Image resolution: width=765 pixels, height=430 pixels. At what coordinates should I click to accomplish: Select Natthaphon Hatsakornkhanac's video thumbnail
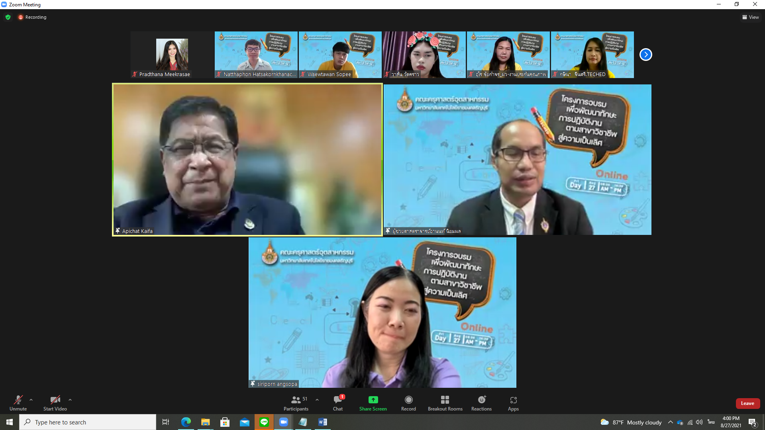tap(256, 55)
